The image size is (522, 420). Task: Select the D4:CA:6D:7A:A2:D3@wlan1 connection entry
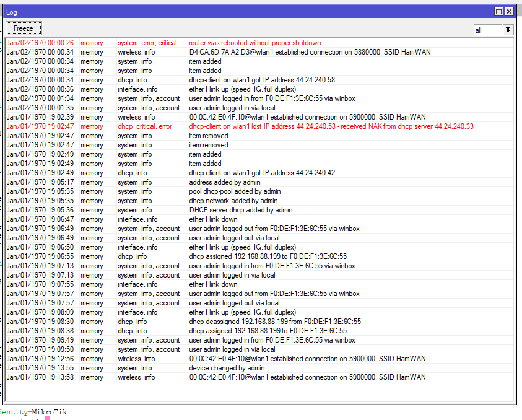click(x=310, y=52)
